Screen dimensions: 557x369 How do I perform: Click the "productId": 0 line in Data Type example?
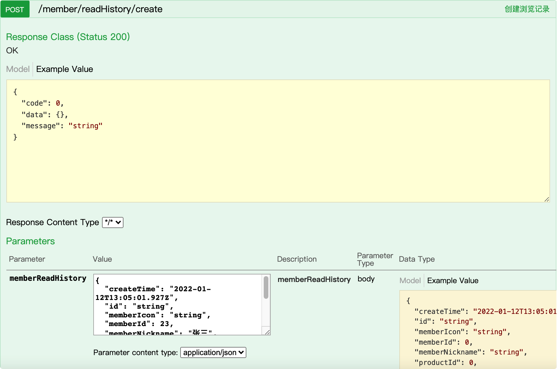coord(446,362)
